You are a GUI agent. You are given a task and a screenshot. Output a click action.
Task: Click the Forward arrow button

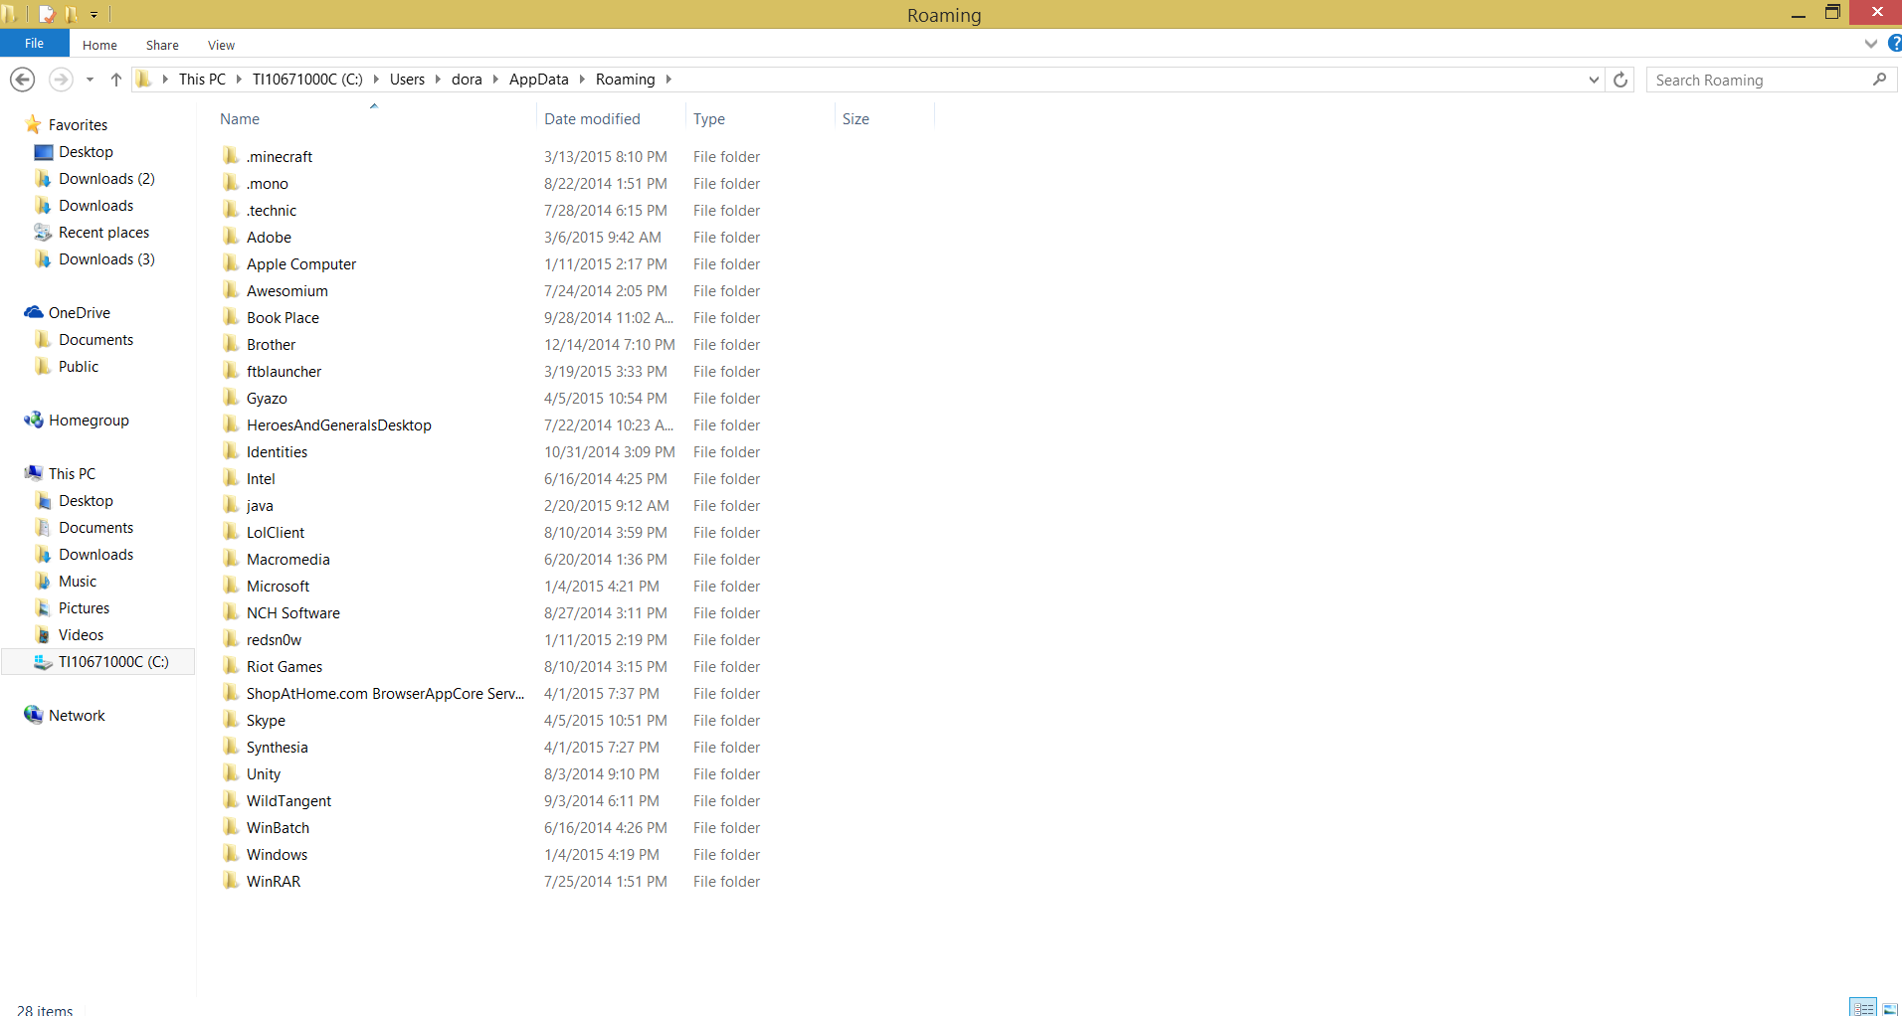(61, 80)
